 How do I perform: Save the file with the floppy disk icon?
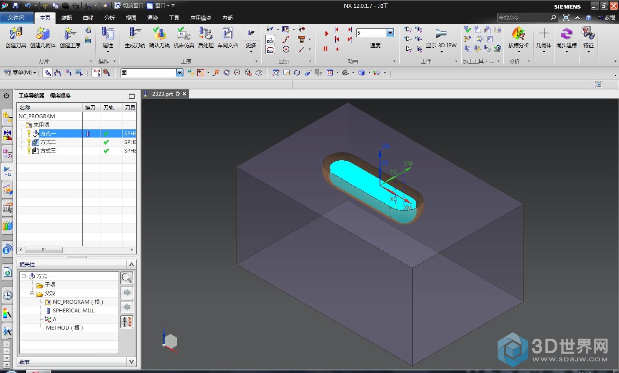(15, 6)
